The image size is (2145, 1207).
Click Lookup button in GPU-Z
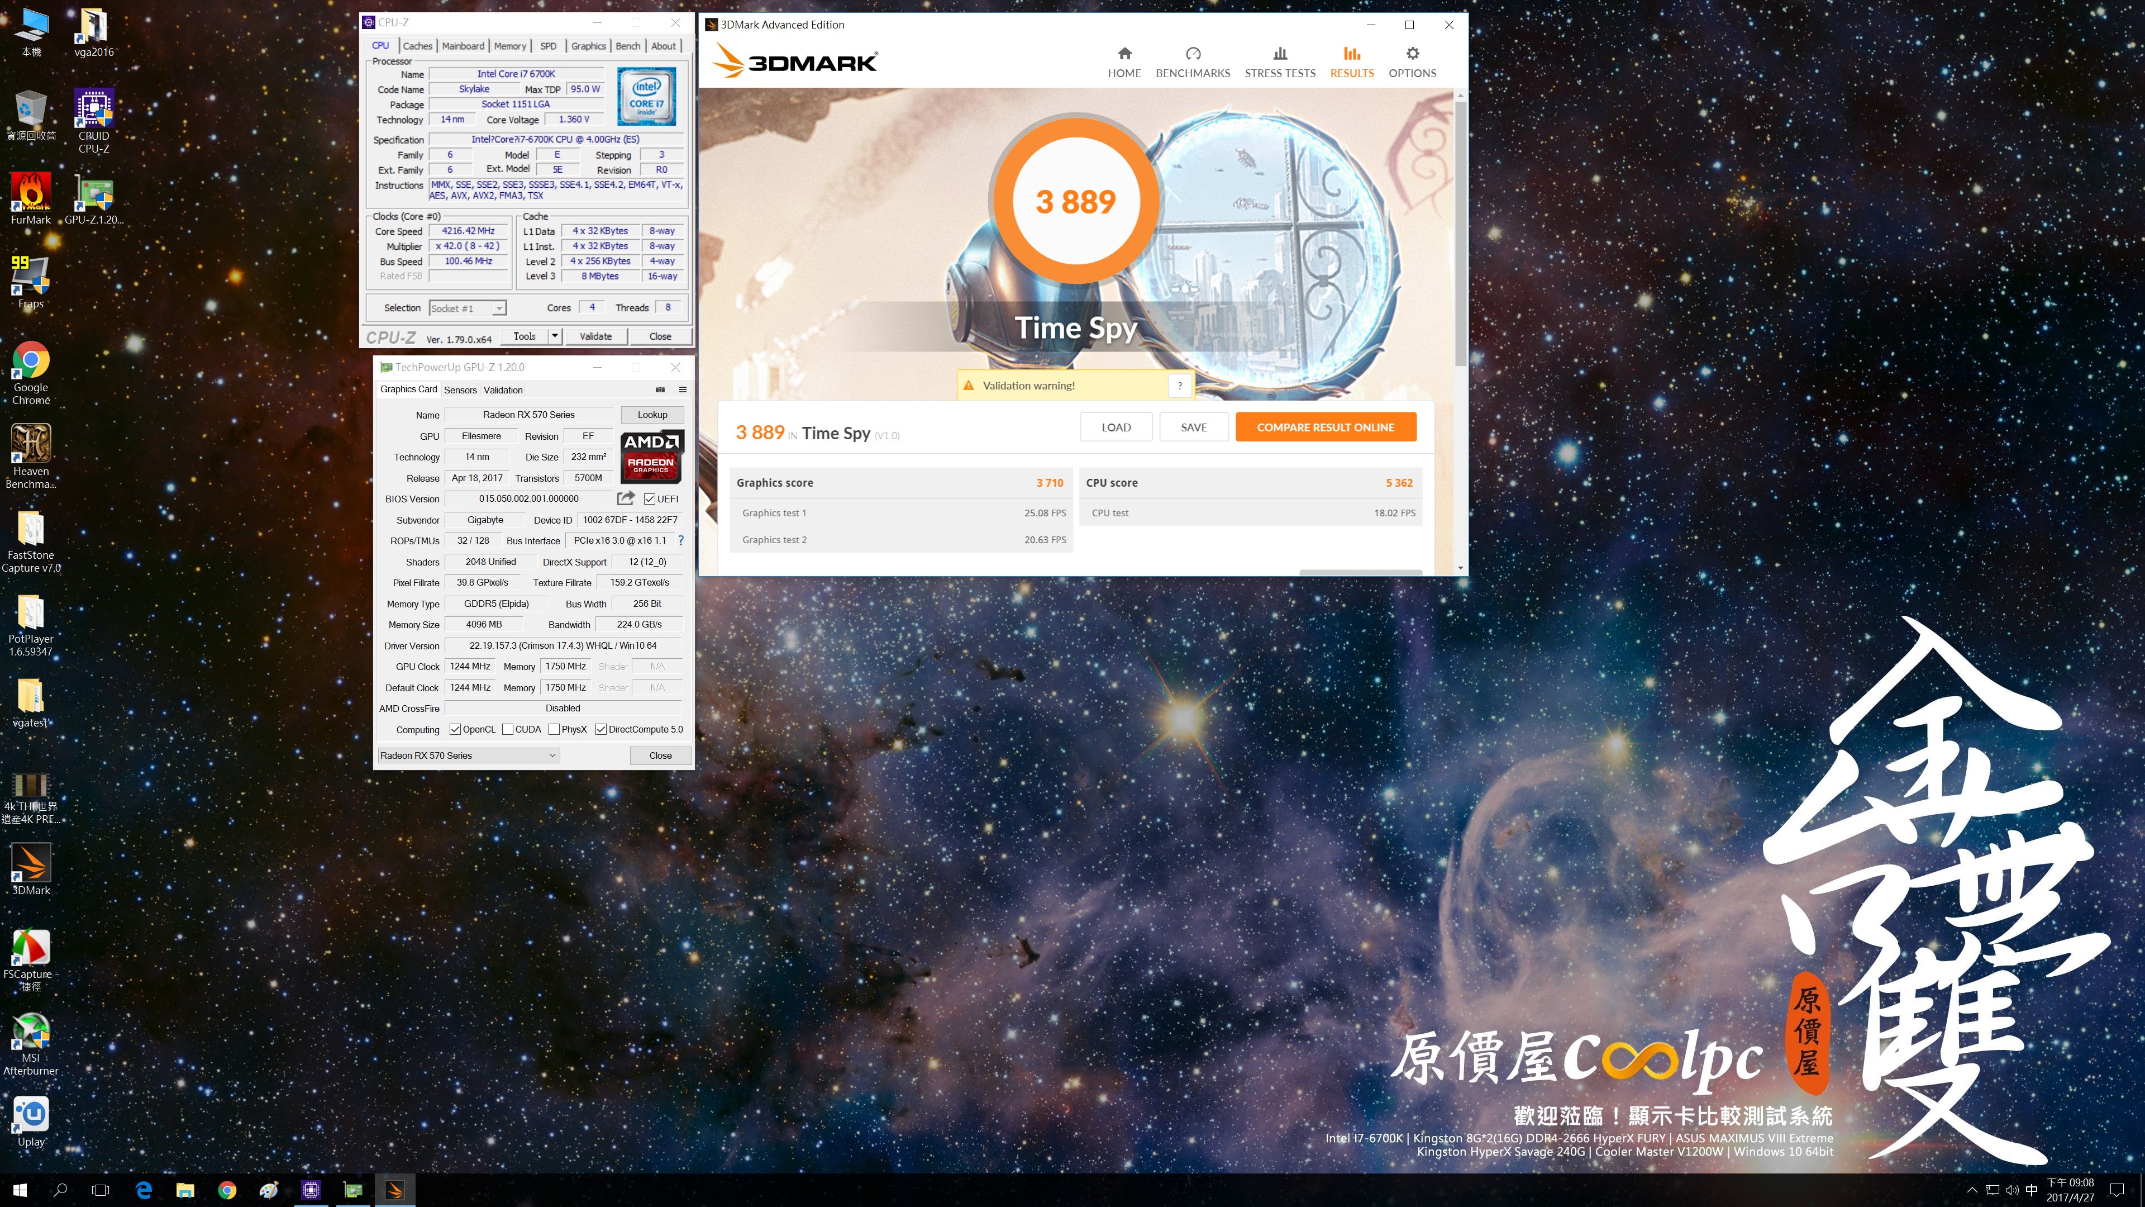(652, 415)
